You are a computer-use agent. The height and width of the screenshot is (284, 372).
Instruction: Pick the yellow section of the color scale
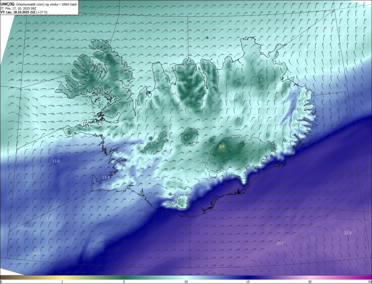coord(62,277)
